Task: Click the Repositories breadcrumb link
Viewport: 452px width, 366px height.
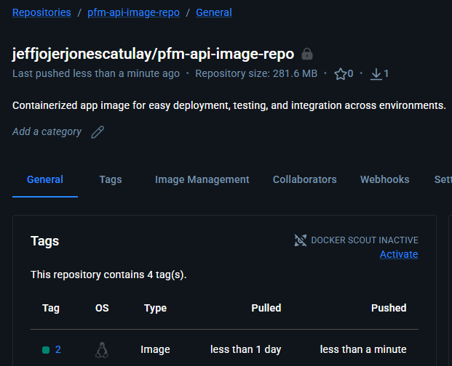Action: [41, 12]
